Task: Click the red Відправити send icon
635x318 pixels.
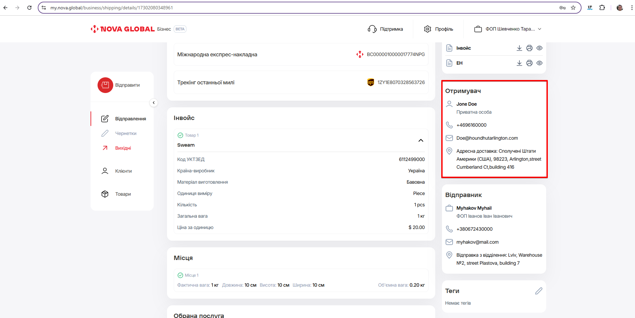Action: coord(105,85)
